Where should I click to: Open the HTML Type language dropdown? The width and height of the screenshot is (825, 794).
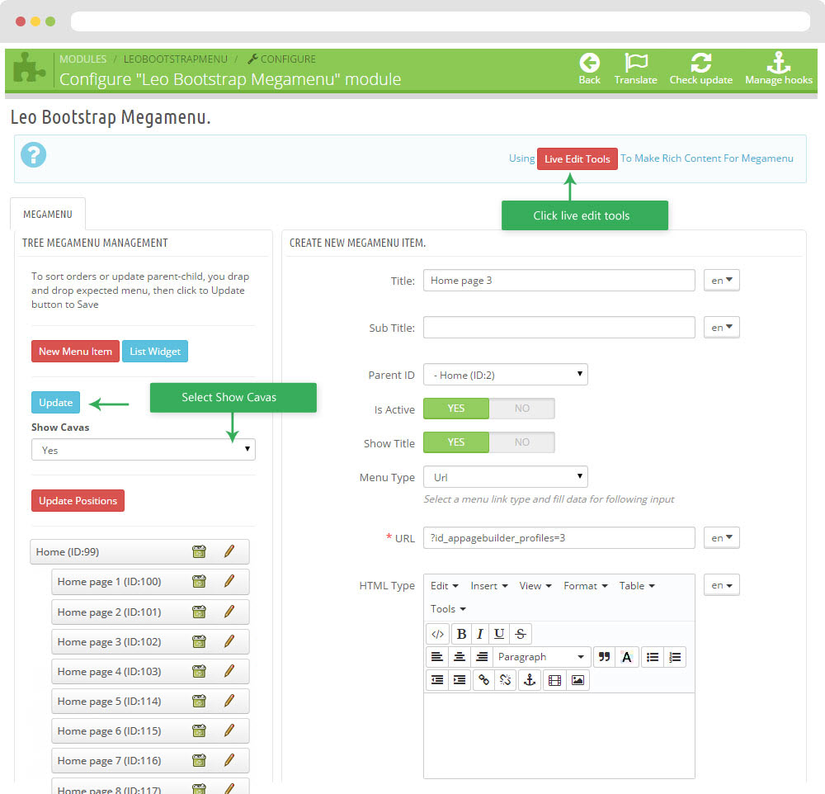pos(721,585)
